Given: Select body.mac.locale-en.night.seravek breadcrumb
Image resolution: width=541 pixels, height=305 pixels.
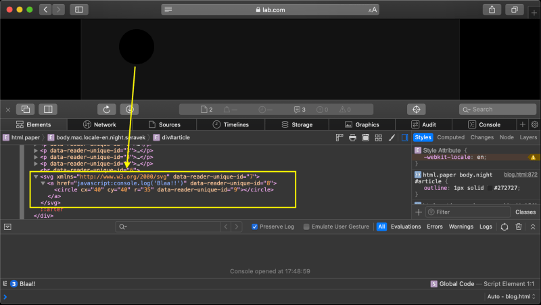Looking at the screenshot, I should click(x=97, y=137).
